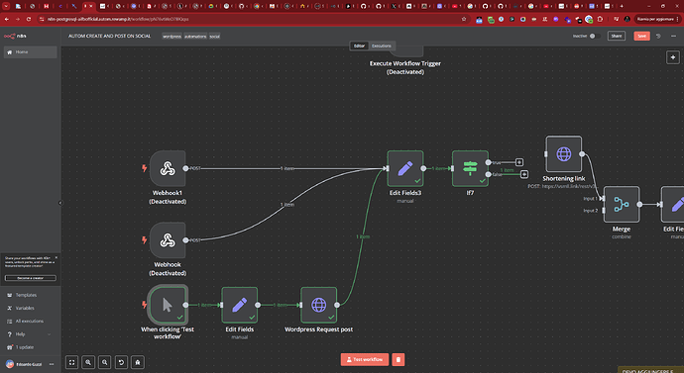Screen dimensions: 684x373
Task: Delete execution data with trash button
Action: tap(399, 359)
